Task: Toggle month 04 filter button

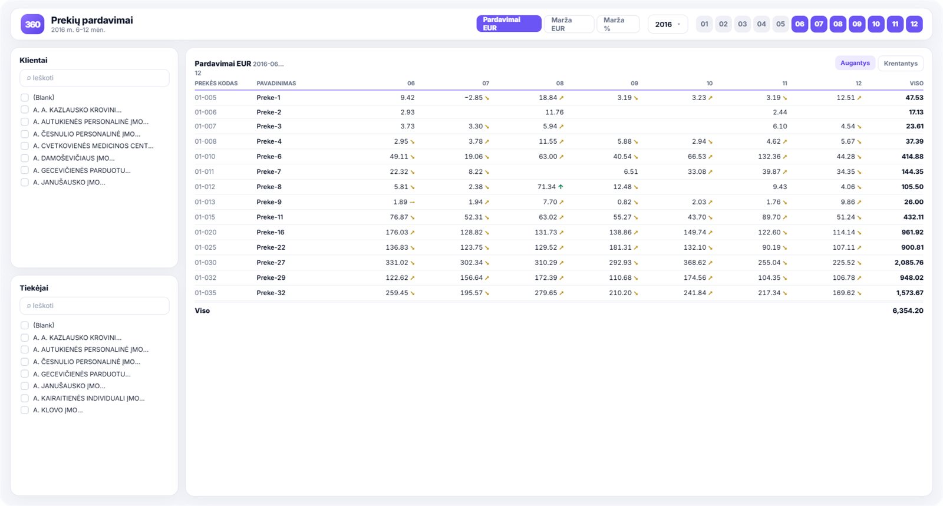Action: pos(761,24)
